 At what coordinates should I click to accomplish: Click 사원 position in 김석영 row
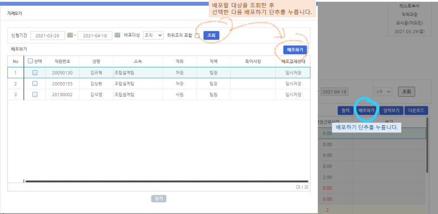point(180,95)
